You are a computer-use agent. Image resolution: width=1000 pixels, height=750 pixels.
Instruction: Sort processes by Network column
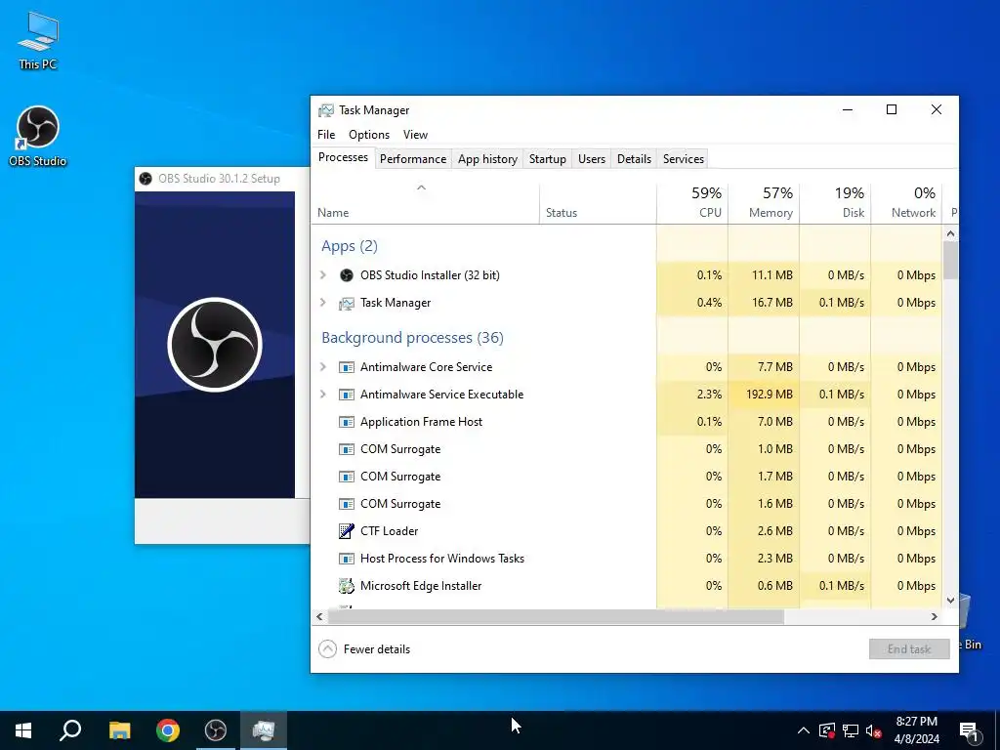(x=906, y=203)
